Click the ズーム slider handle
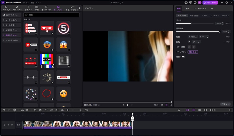 point(191,24)
